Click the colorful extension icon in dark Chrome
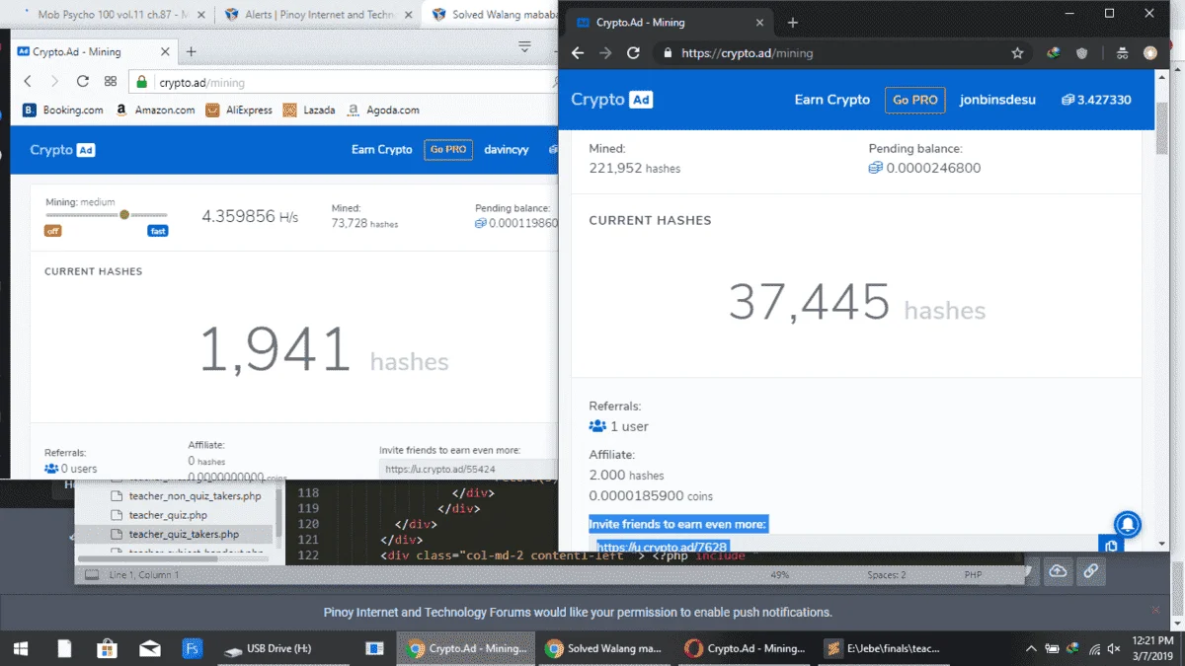 pyautogui.click(x=1054, y=53)
